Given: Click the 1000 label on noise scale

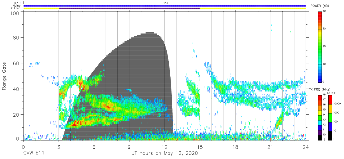Looking at the screenshot, I should pos(337,112).
